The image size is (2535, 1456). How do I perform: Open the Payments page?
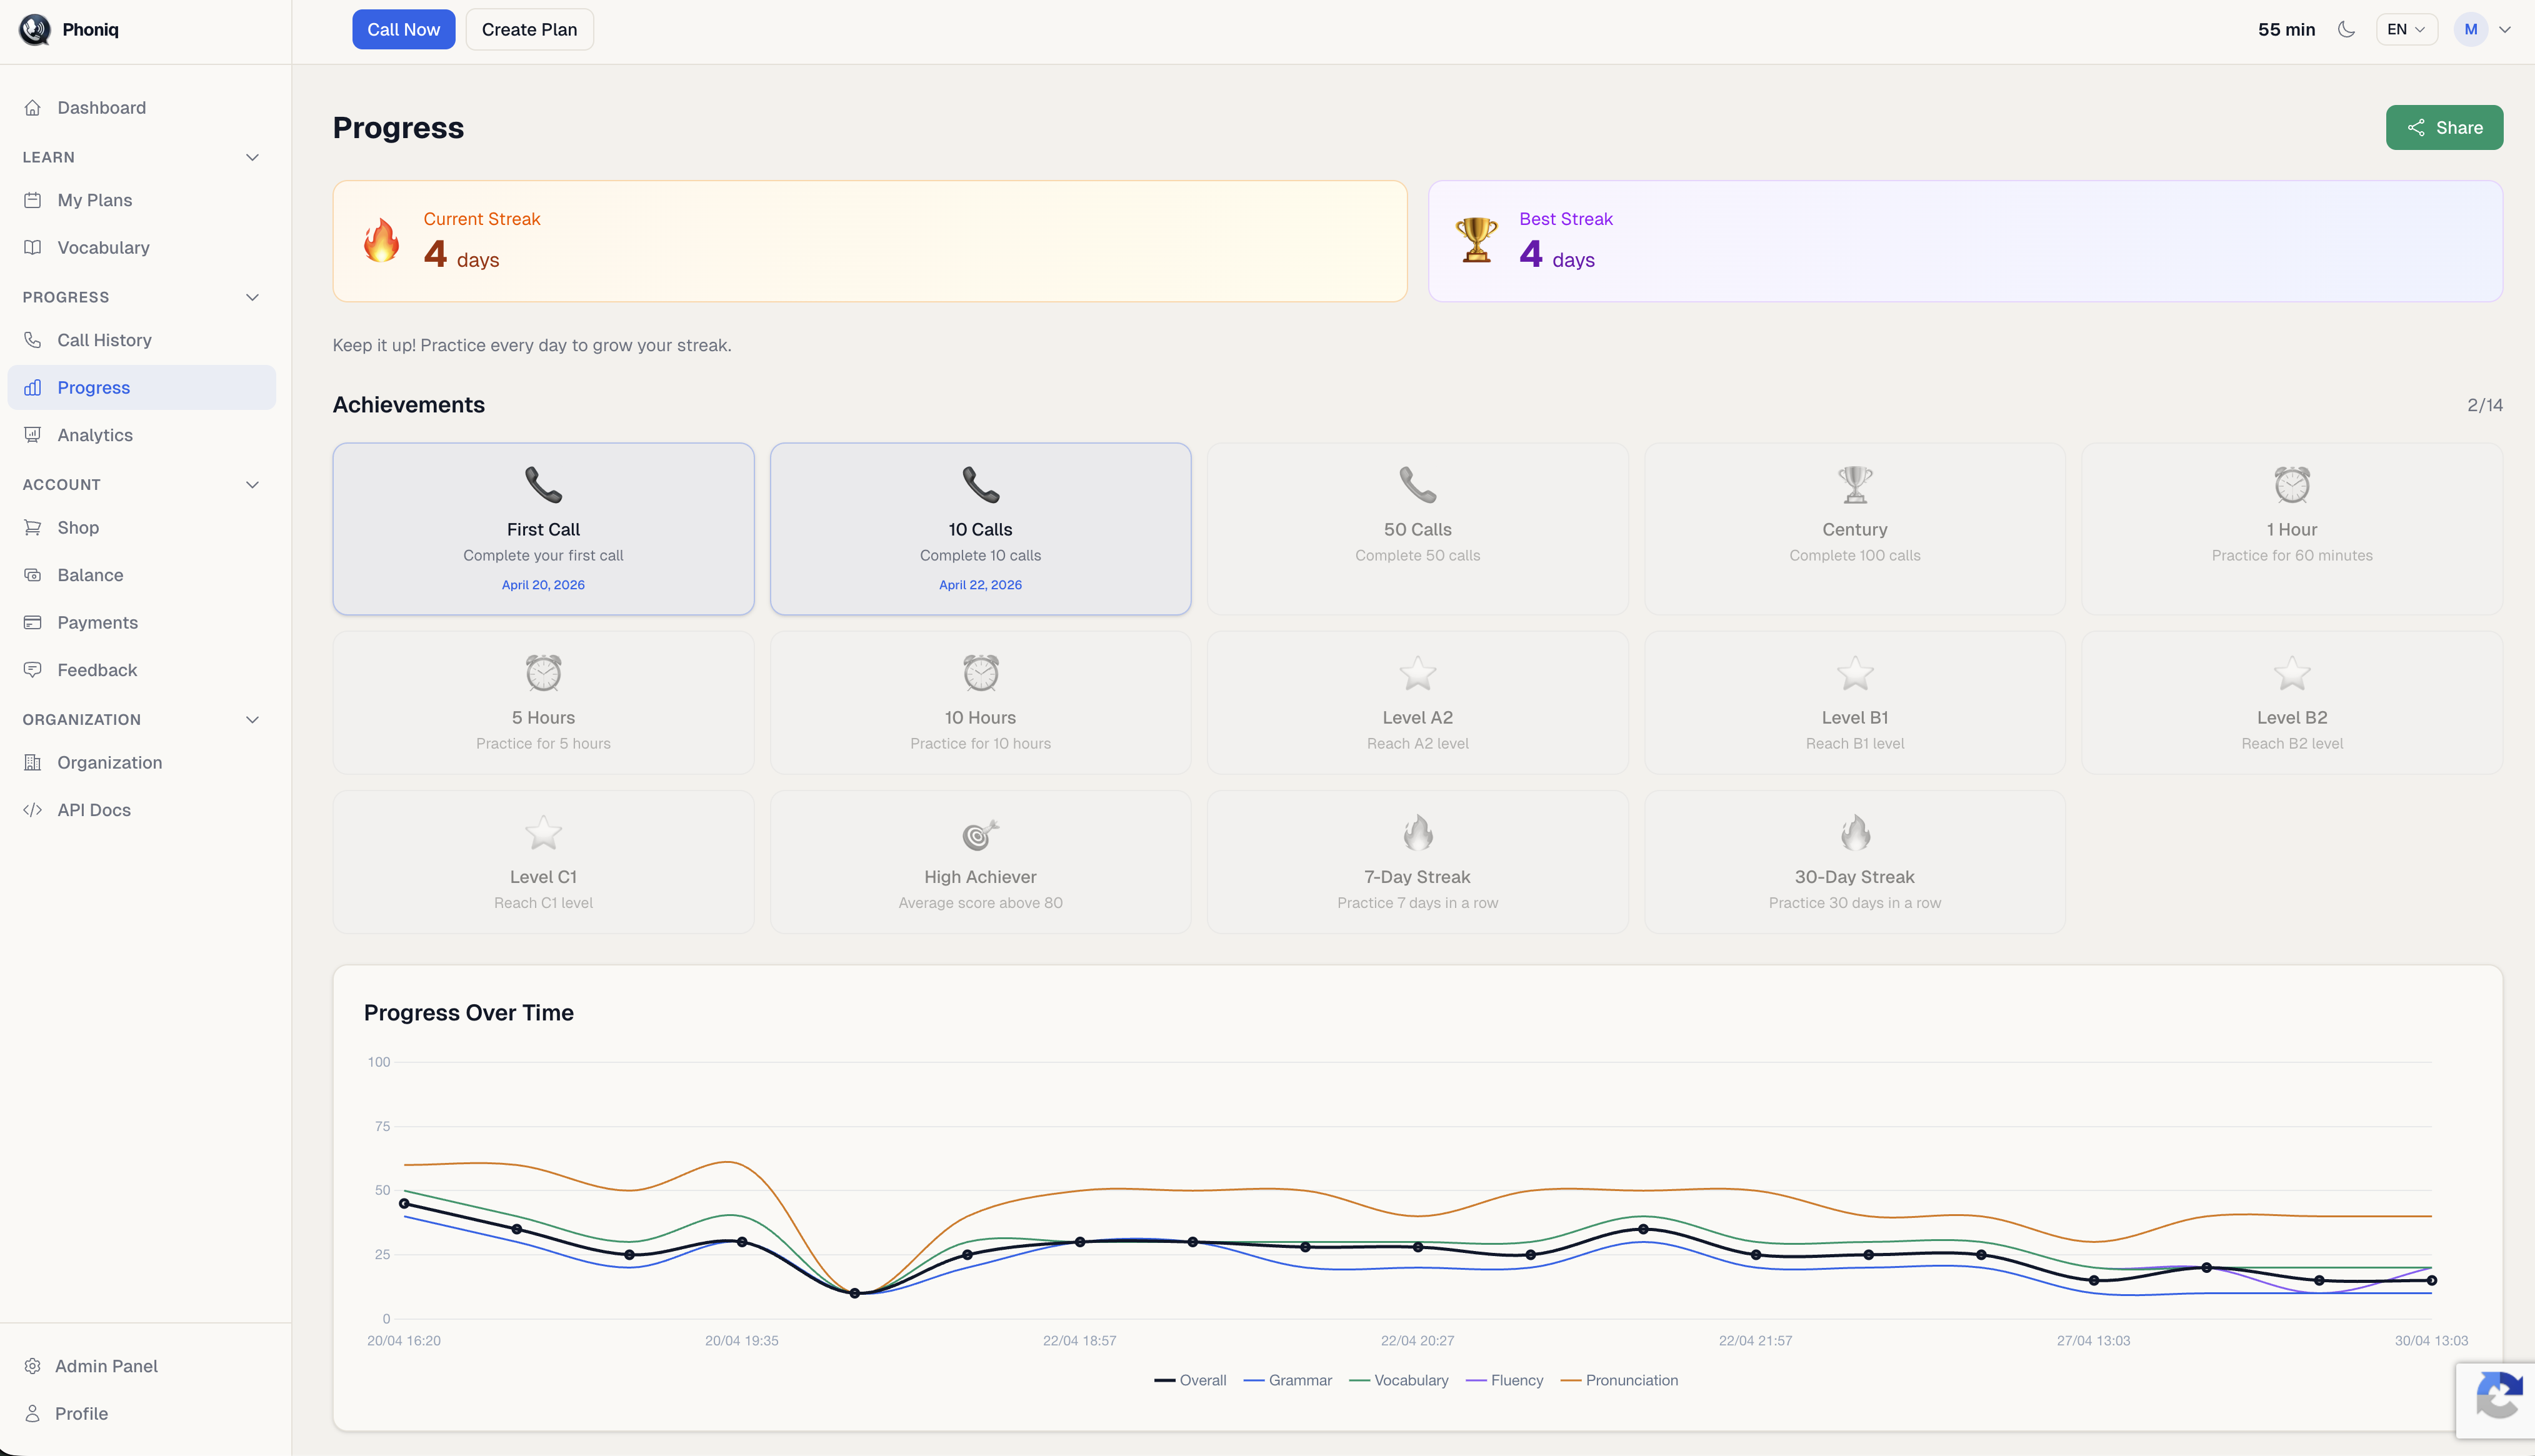click(142, 622)
